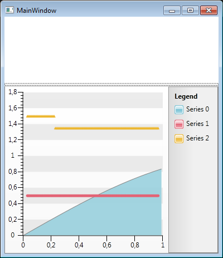
Task: Select the Series 1 legend label
Action: tap(197, 124)
